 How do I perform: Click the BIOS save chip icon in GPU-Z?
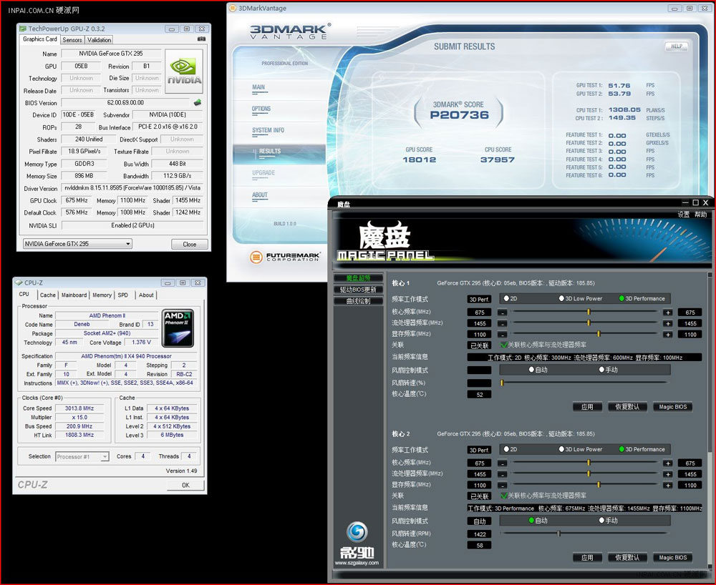(198, 102)
